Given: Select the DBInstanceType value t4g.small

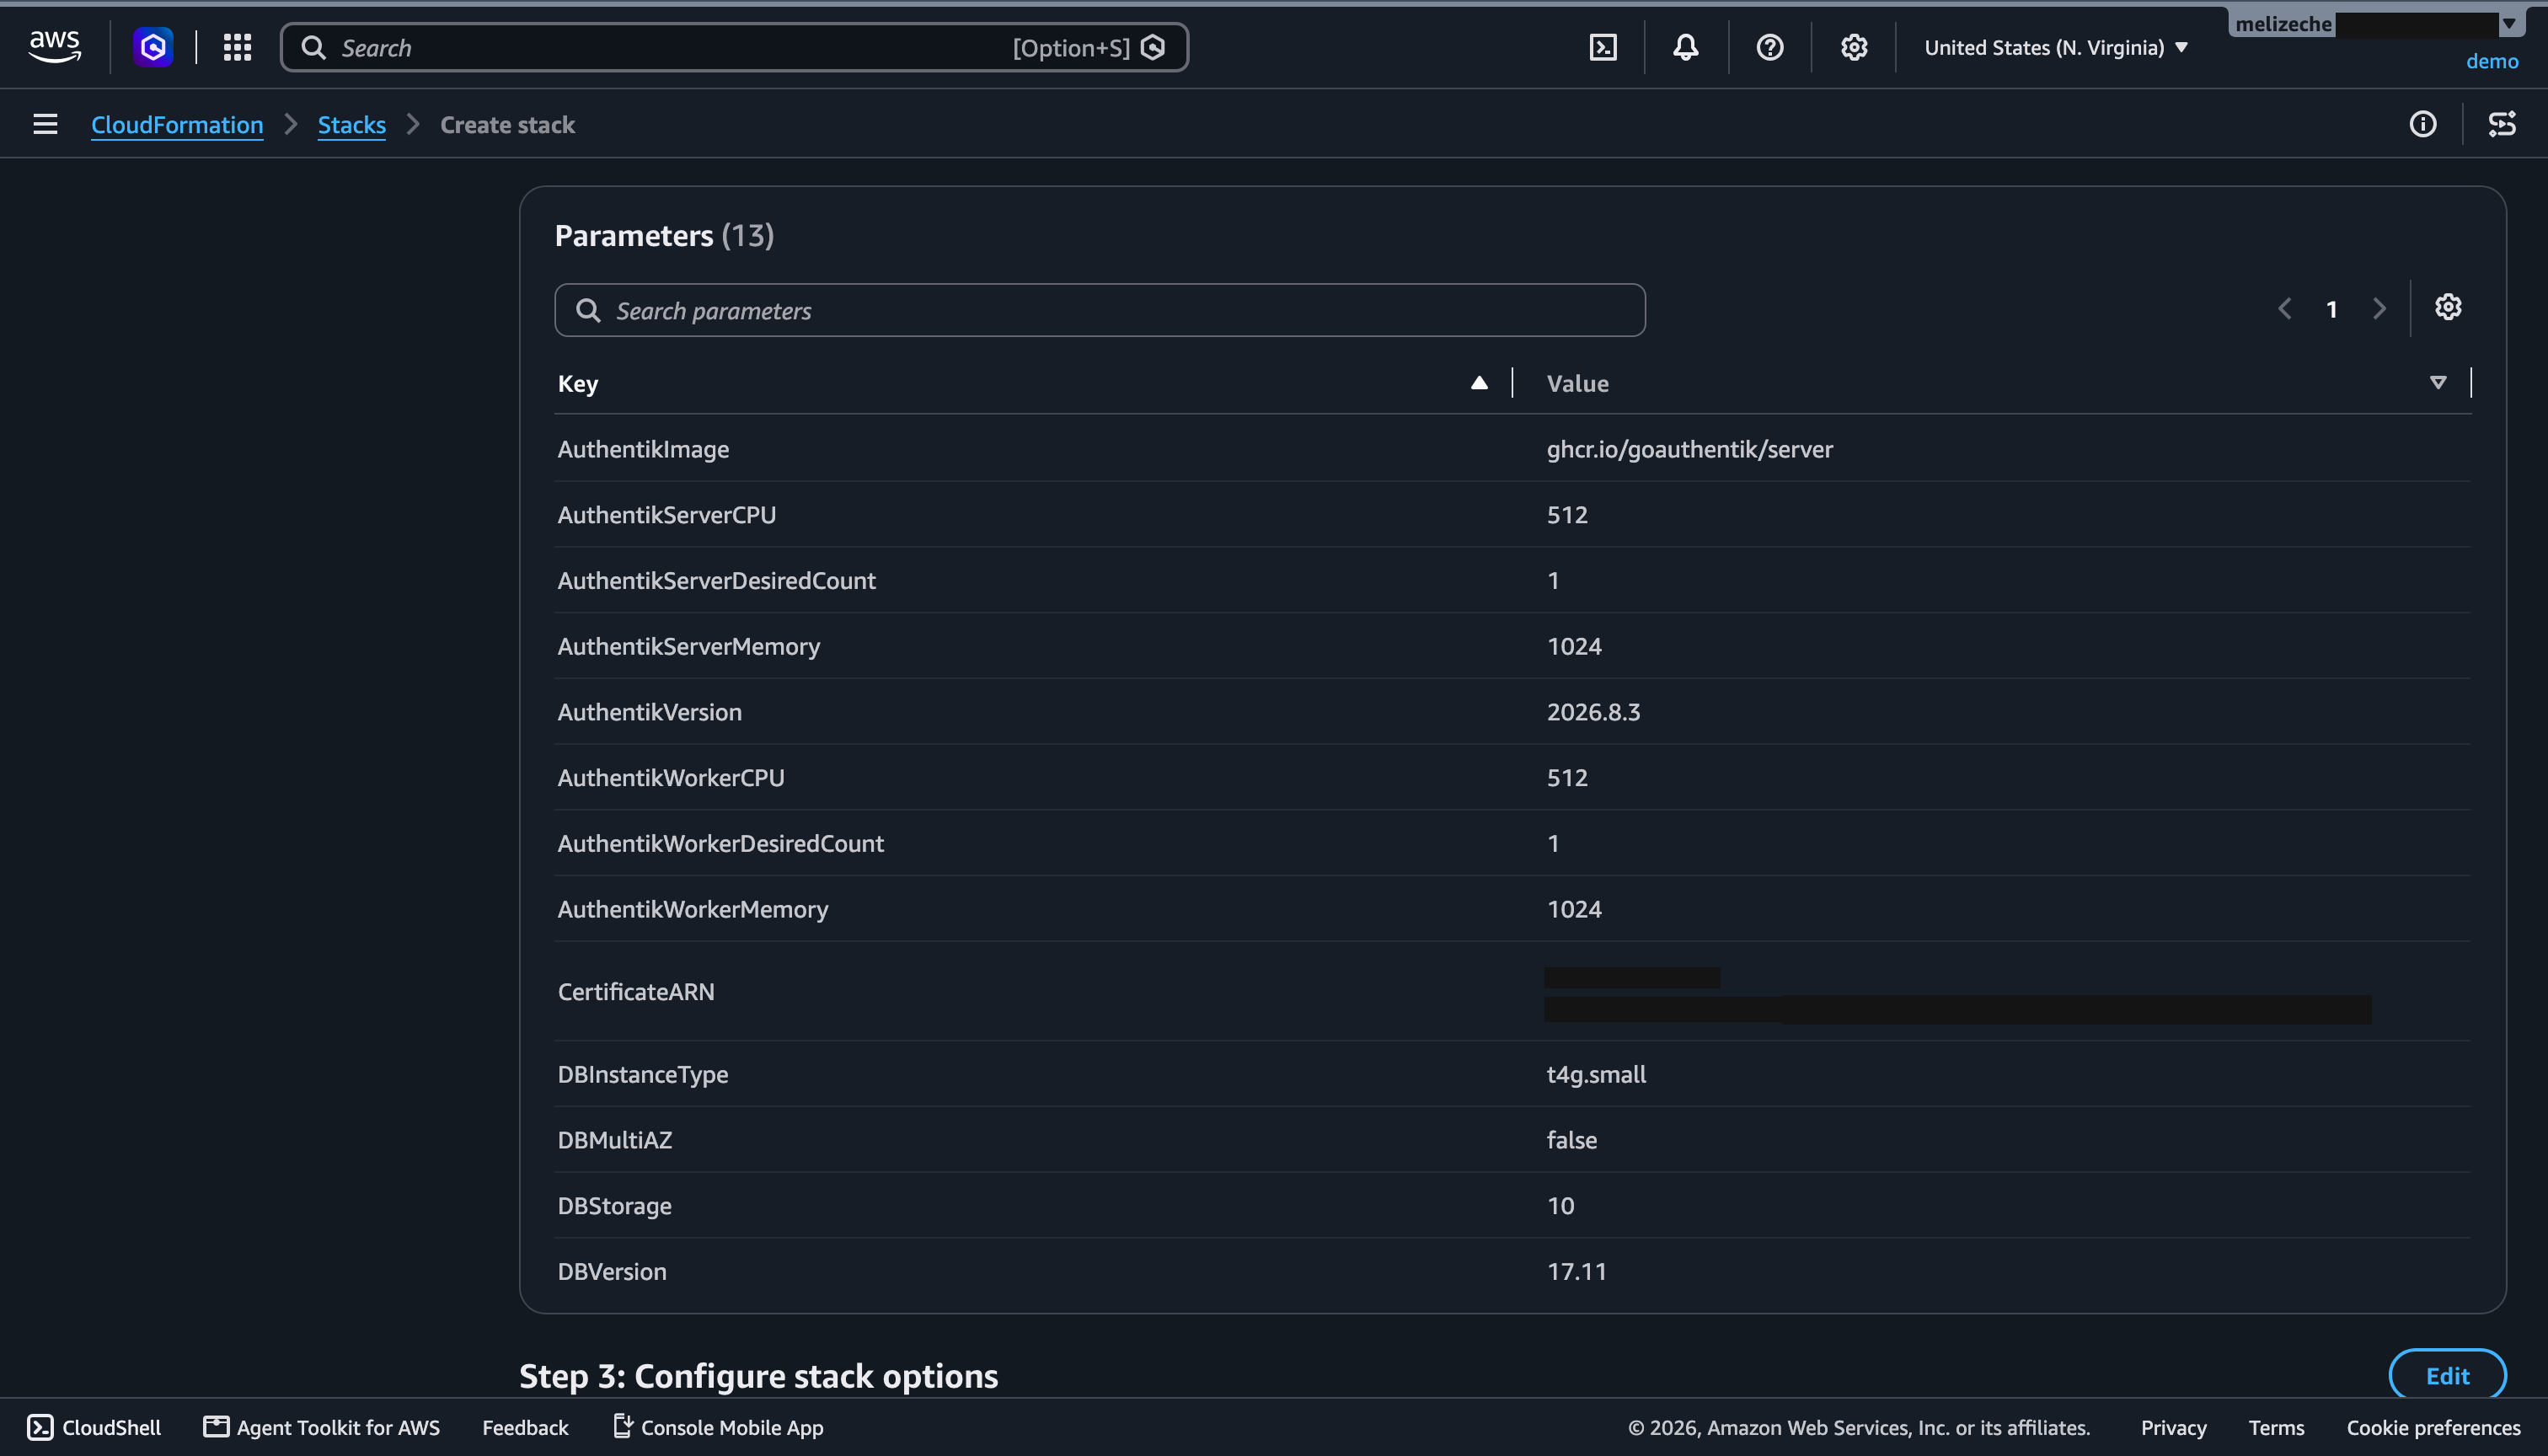Looking at the screenshot, I should click(x=1596, y=1074).
